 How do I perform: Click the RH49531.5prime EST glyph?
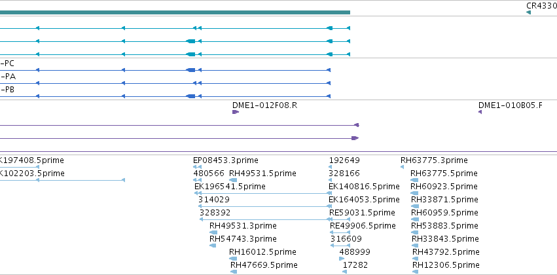[233, 180]
